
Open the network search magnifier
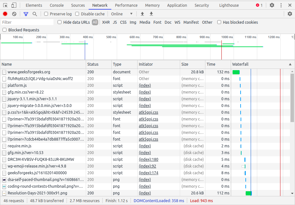click(35, 14)
